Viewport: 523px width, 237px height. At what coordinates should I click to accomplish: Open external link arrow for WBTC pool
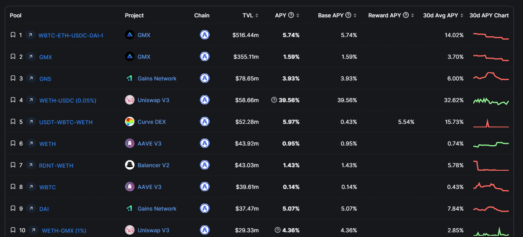coord(30,187)
